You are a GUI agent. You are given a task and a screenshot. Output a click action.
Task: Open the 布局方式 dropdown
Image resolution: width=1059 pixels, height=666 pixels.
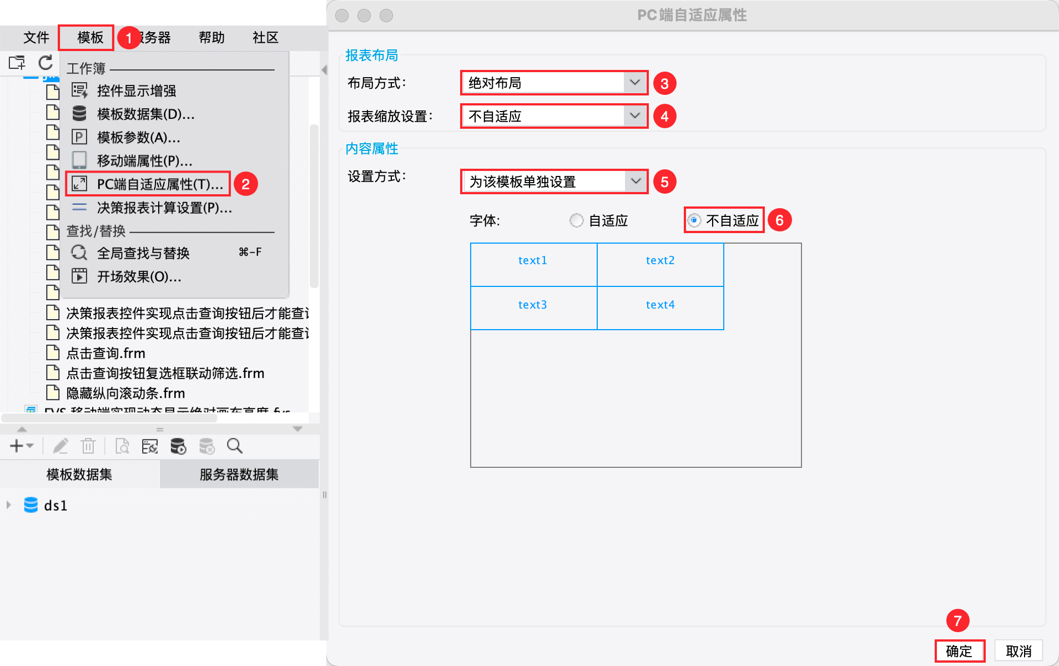[554, 83]
